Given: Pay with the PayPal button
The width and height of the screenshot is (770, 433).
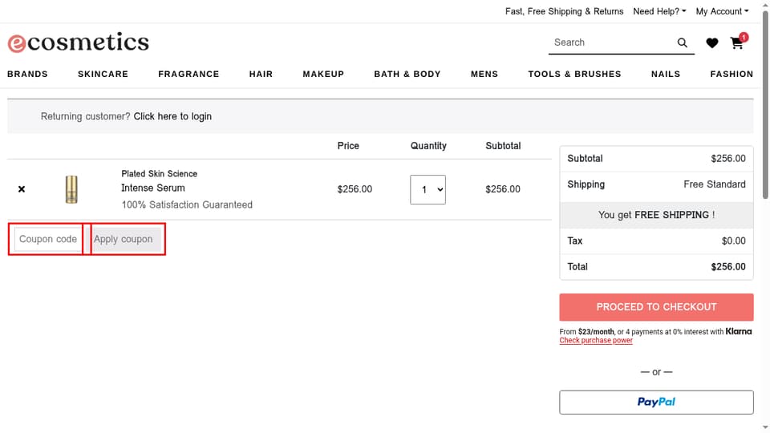Looking at the screenshot, I should pos(656,403).
